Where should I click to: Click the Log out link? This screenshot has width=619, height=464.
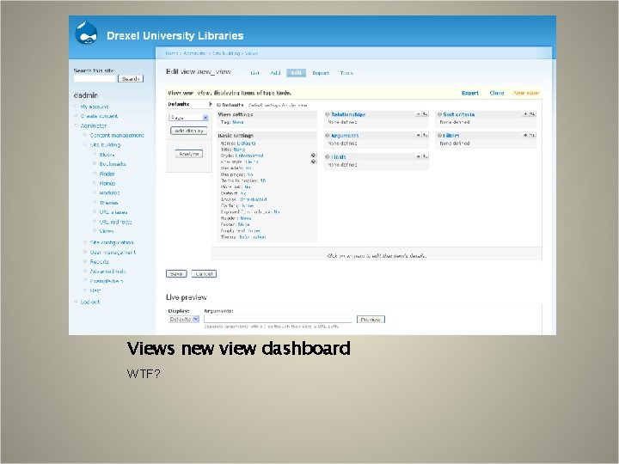pyautogui.click(x=90, y=302)
